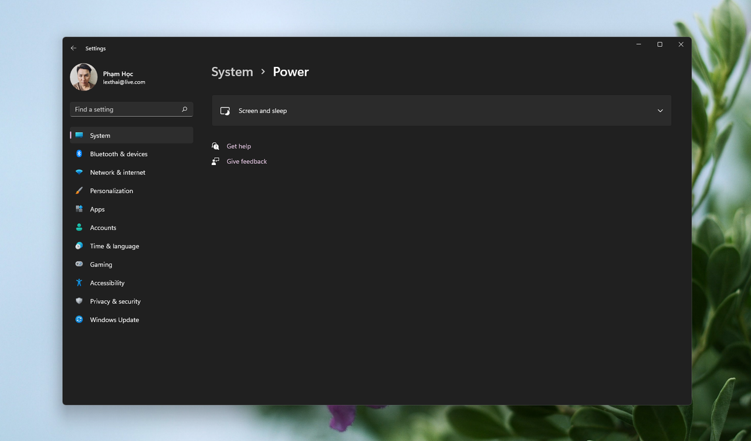751x441 pixels.
Task: Open Accounts via person icon
Action: (x=79, y=227)
